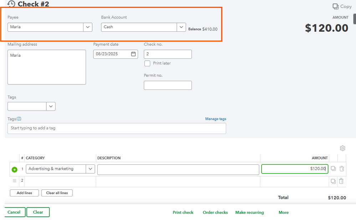356x220 pixels.
Task: Open the Advertising & marketing category dropdown
Action: point(90,169)
